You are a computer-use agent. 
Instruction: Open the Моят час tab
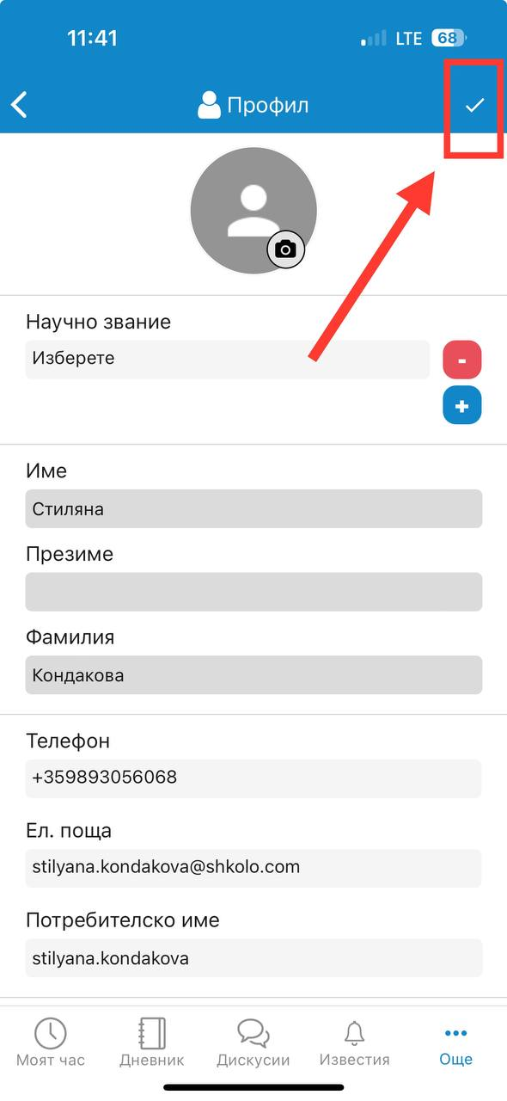click(x=51, y=1042)
